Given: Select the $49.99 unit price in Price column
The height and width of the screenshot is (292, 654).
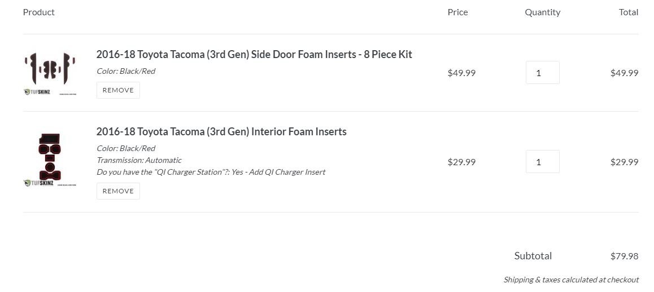Looking at the screenshot, I should tap(461, 73).
